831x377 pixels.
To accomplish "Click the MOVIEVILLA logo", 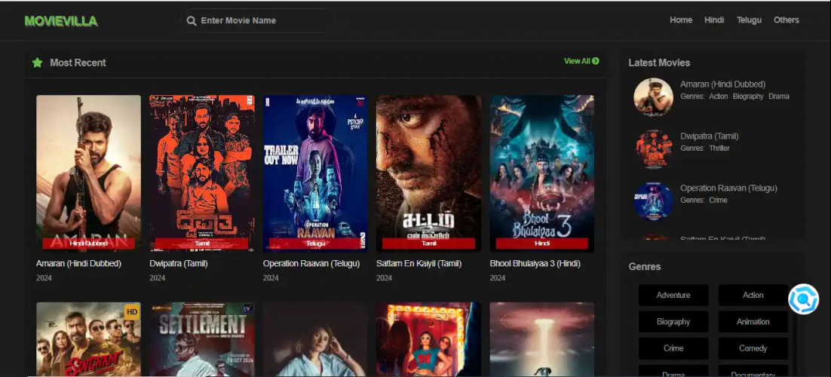I will pos(61,21).
